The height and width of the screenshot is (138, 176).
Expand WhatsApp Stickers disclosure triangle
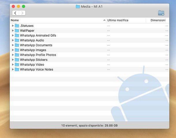tap(13, 60)
